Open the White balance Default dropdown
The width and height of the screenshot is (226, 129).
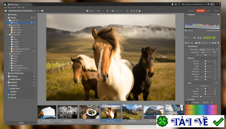[207, 49]
